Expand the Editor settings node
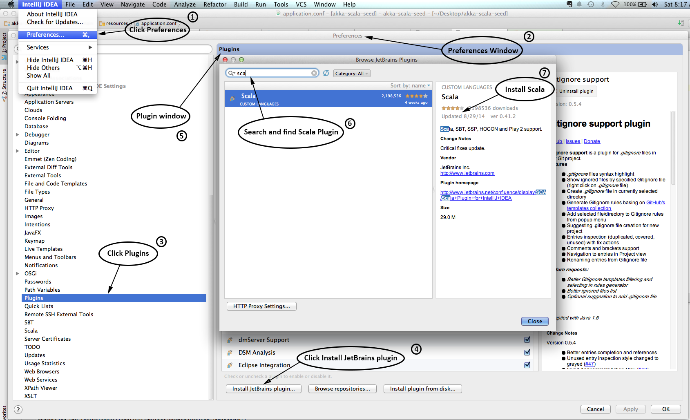The image size is (690, 420). coord(17,151)
